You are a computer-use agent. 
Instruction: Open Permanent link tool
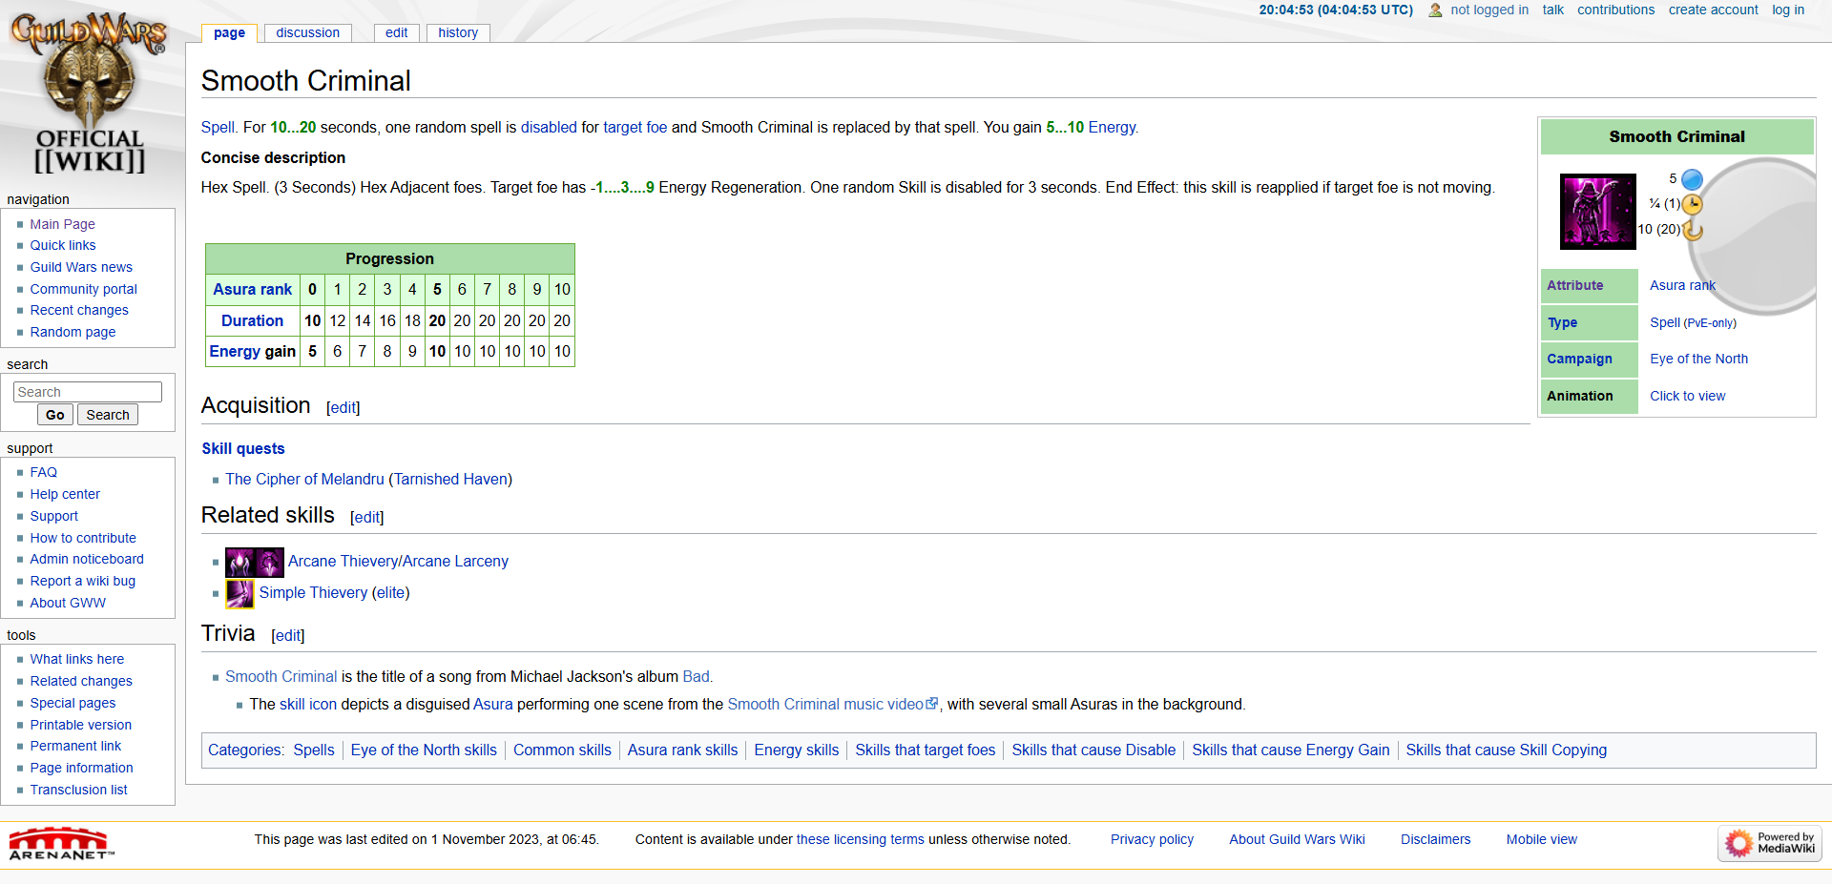(x=75, y=746)
